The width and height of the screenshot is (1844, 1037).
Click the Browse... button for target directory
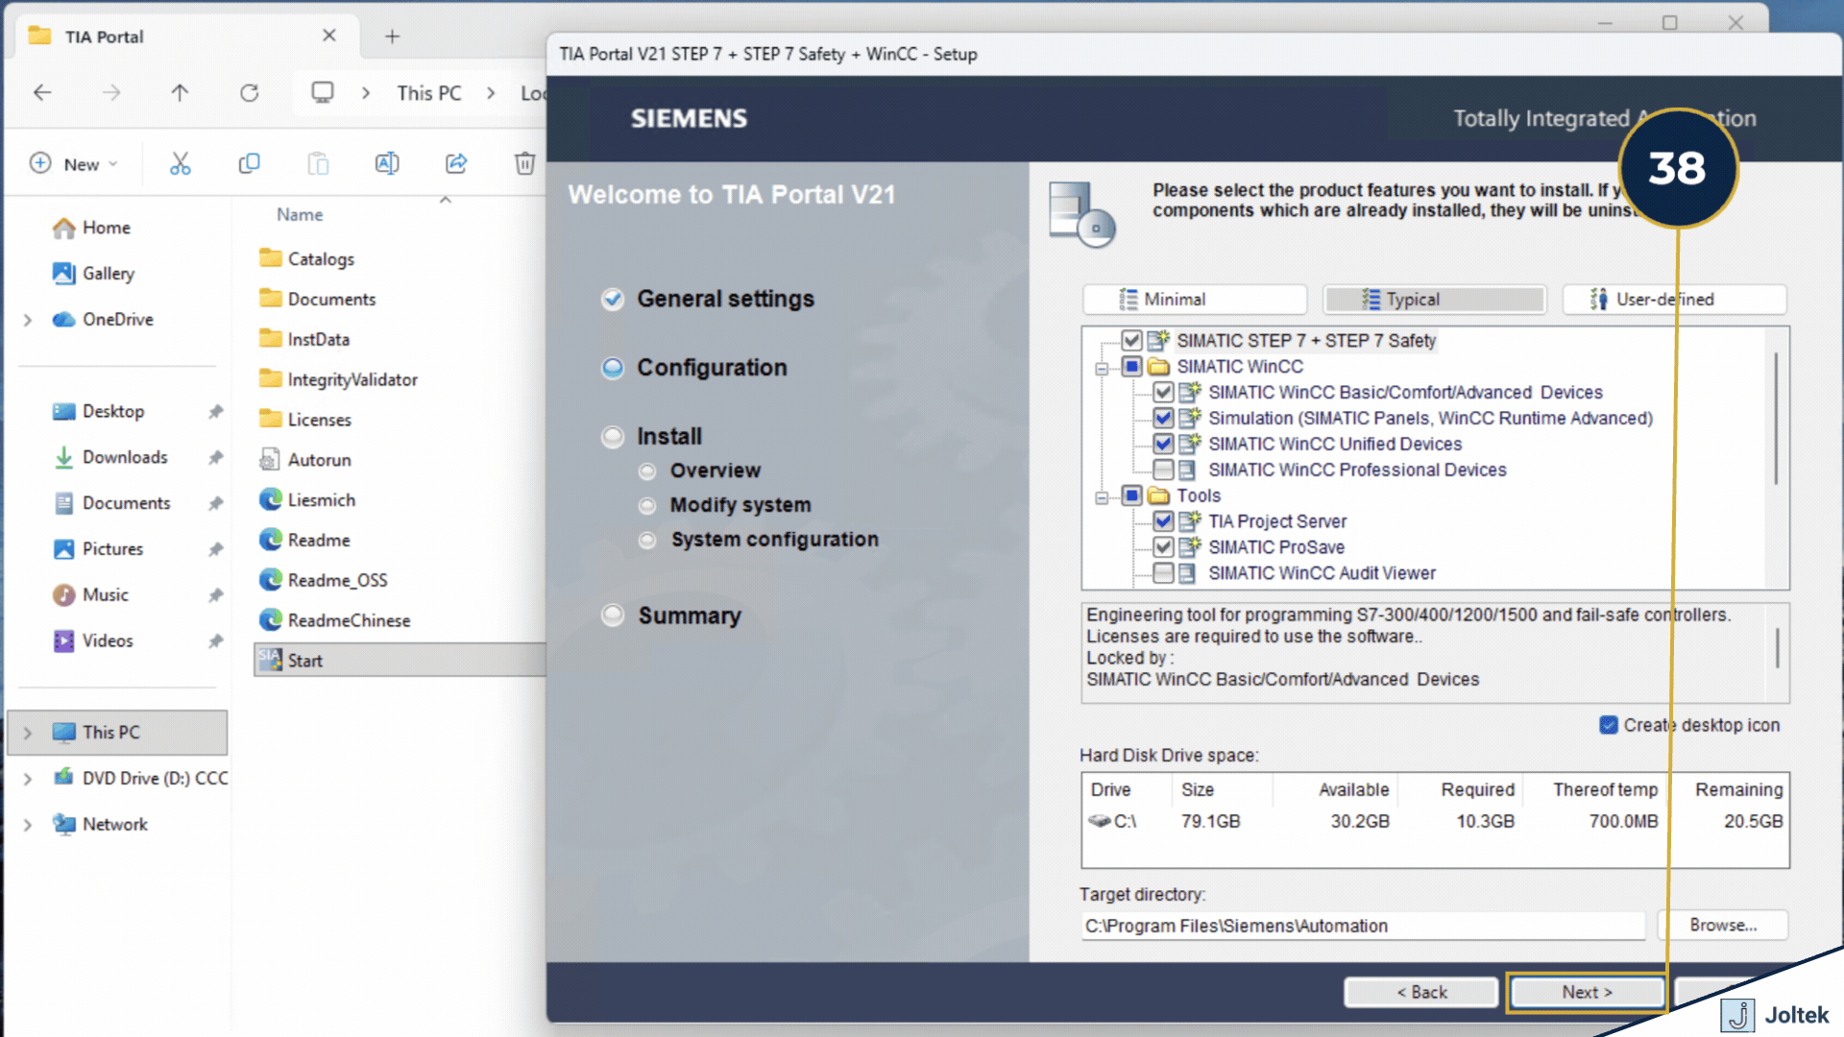[1723, 925]
